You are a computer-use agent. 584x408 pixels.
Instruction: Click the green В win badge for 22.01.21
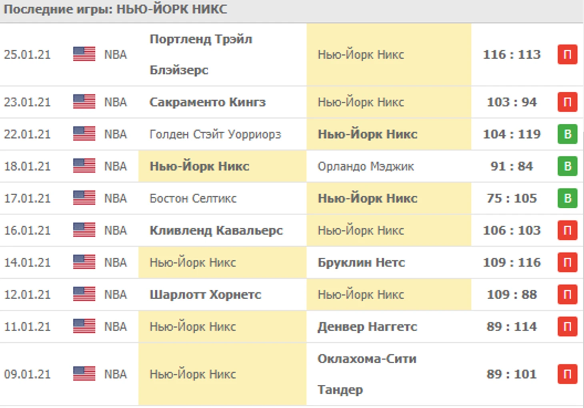coord(567,134)
